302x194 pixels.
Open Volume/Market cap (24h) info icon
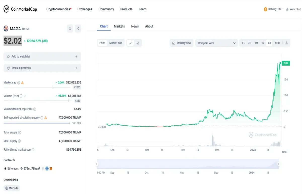[35, 109]
